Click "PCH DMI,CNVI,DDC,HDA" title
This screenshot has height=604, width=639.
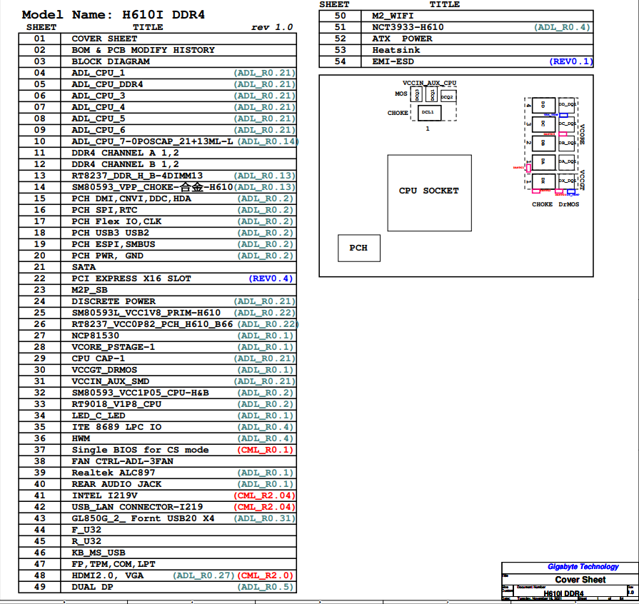[x=131, y=198]
